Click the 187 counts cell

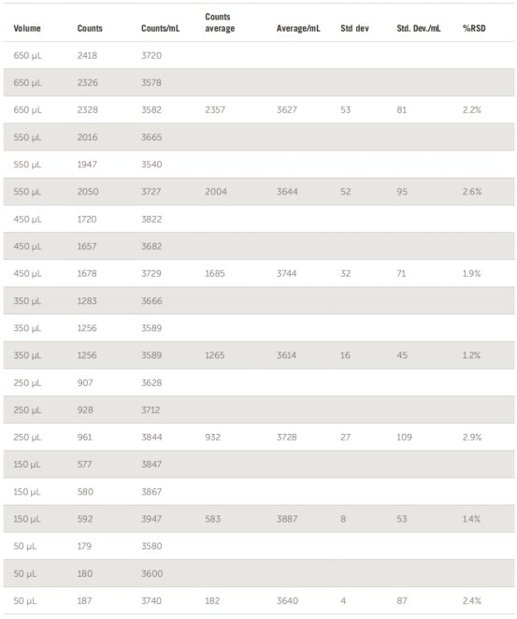(x=84, y=601)
